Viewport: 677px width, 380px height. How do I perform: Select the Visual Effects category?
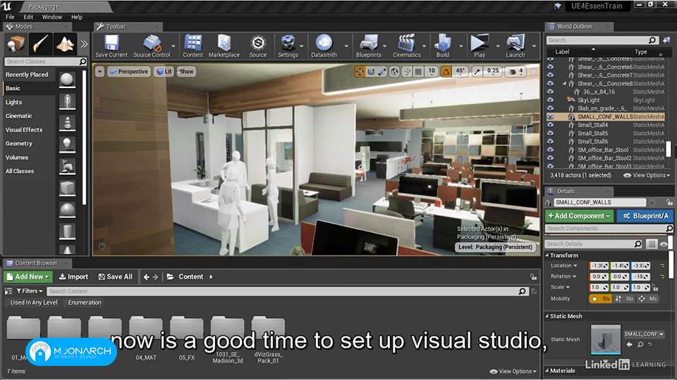coord(24,129)
